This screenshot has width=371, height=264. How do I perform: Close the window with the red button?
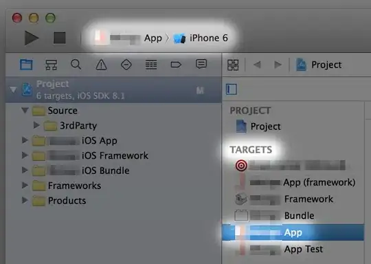click(x=17, y=18)
